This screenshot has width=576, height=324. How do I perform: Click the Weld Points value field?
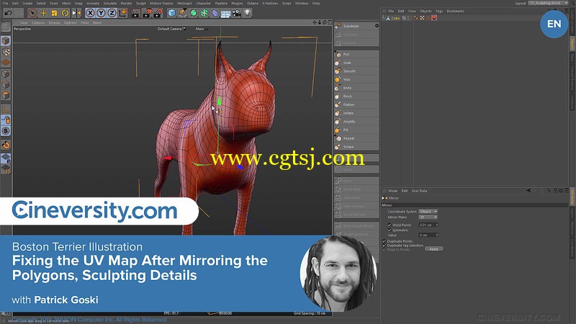point(426,225)
